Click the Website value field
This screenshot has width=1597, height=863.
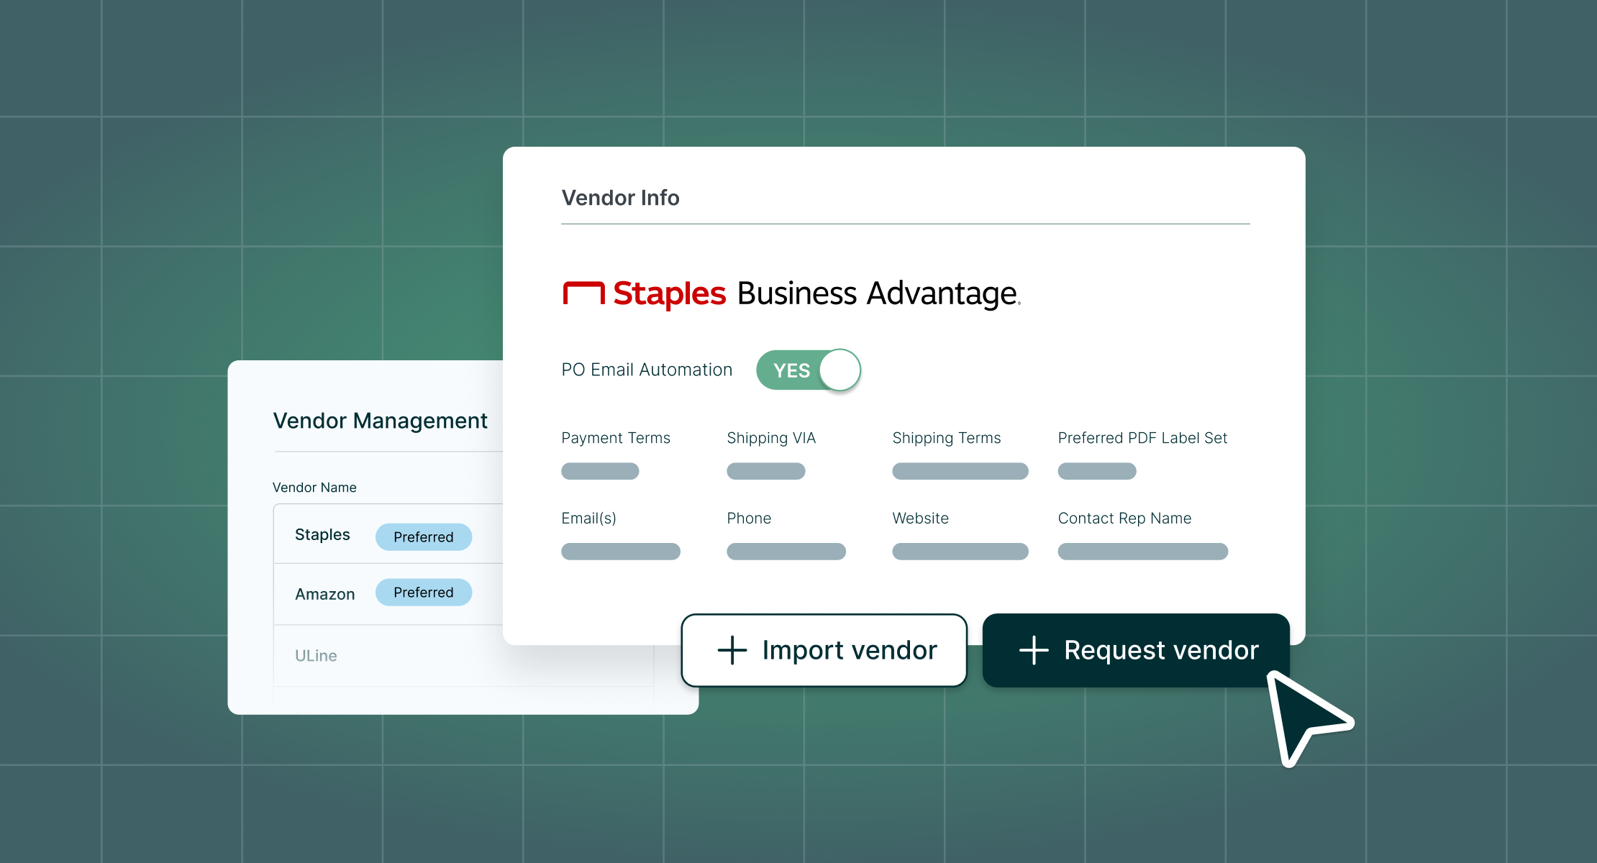tap(960, 552)
